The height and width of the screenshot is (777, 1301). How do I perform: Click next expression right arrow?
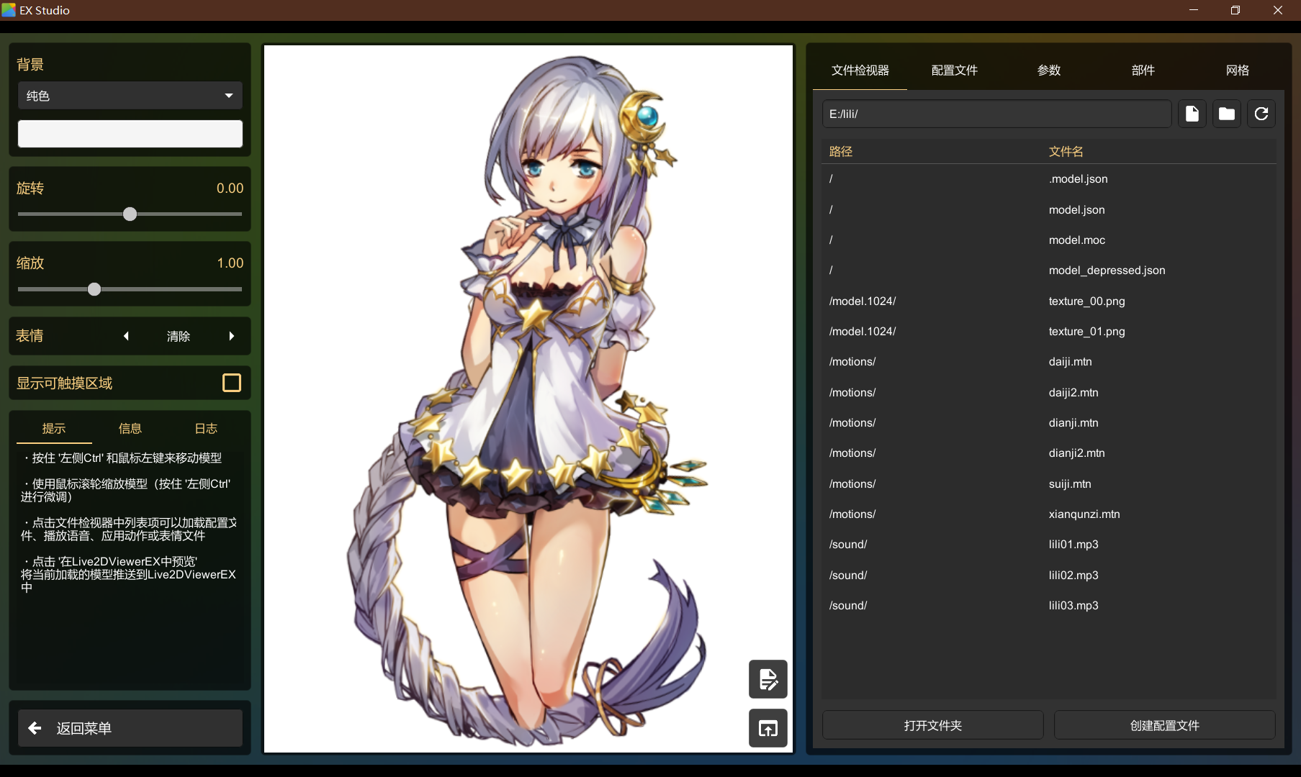[231, 336]
